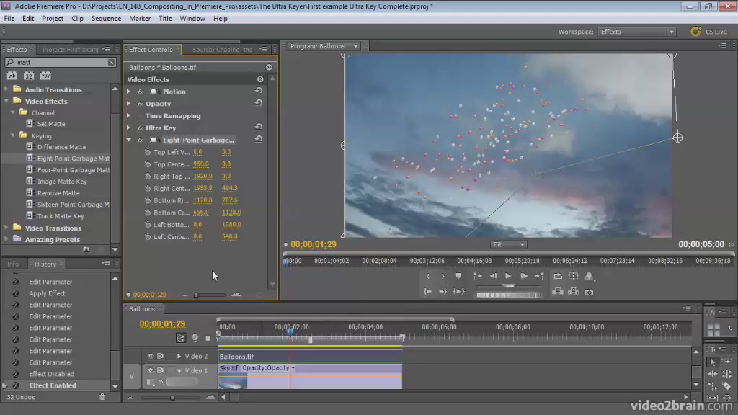
Task: Toggle Video 1 track eye visibility
Action: click(x=151, y=370)
